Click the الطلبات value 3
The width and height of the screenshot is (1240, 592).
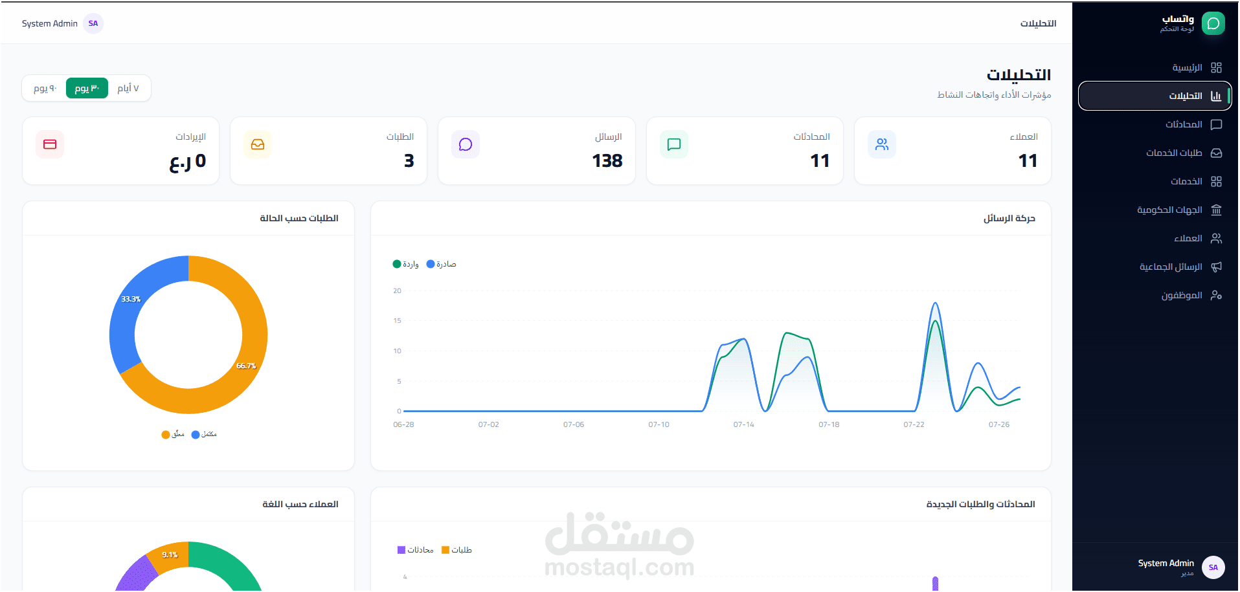pyautogui.click(x=409, y=160)
